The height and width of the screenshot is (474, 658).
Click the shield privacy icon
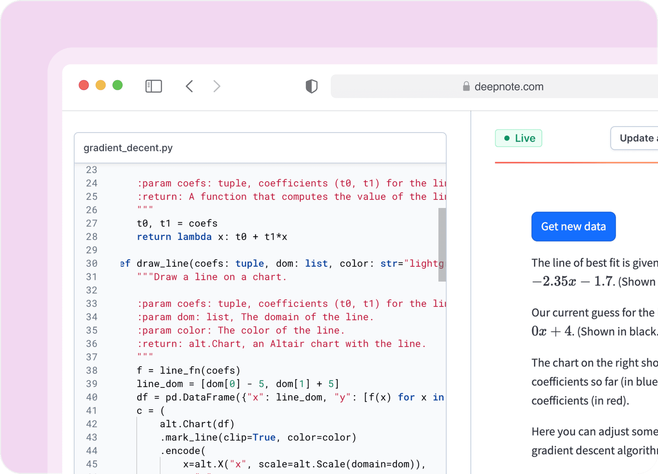pyautogui.click(x=311, y=86)
